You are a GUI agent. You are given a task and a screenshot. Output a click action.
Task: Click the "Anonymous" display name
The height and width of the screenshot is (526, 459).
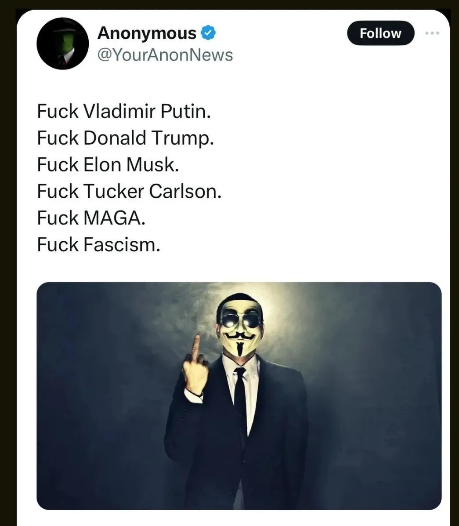pyautogui.click(x=147, y=33)
